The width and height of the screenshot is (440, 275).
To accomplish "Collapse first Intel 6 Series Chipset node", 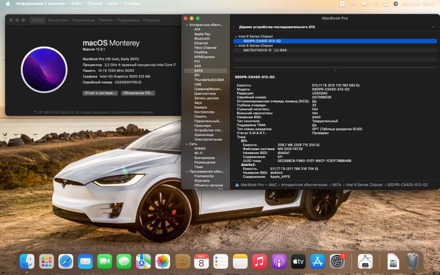I will (236, 37).
